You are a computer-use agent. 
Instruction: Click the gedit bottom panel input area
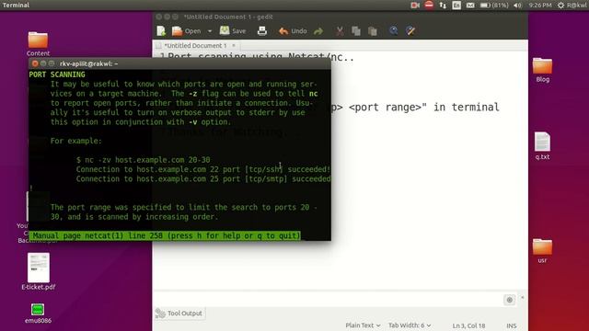click(x=328, y=300)
